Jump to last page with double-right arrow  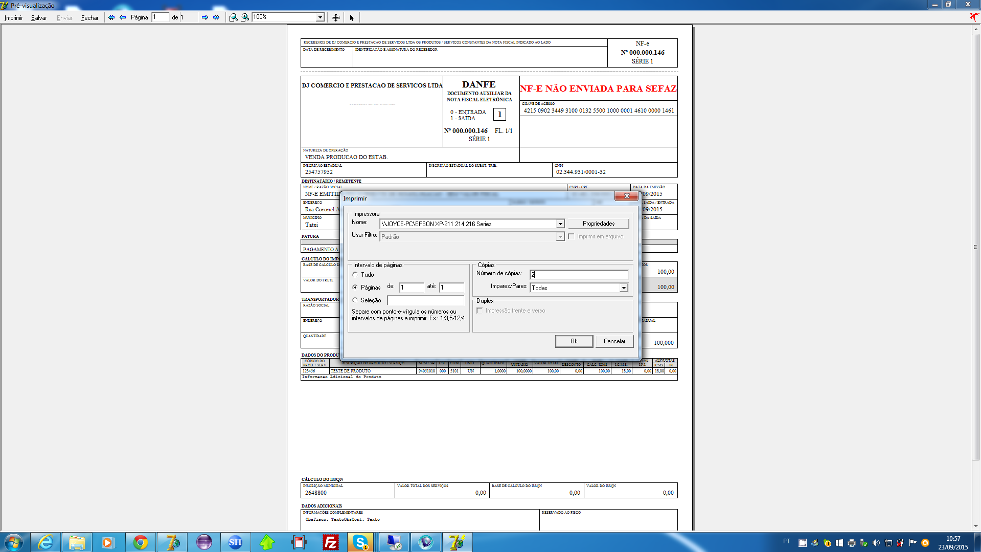click(216, 17)
